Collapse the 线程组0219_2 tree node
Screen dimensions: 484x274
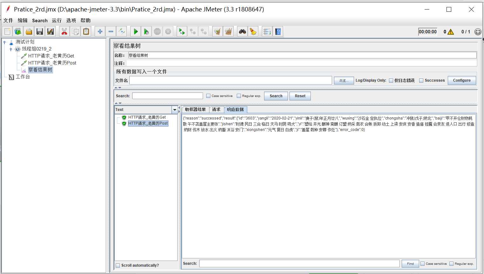pos(11,49)
